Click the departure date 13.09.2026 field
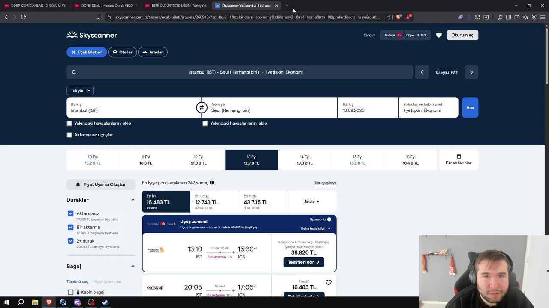549x308 pixels. point(368,107)
